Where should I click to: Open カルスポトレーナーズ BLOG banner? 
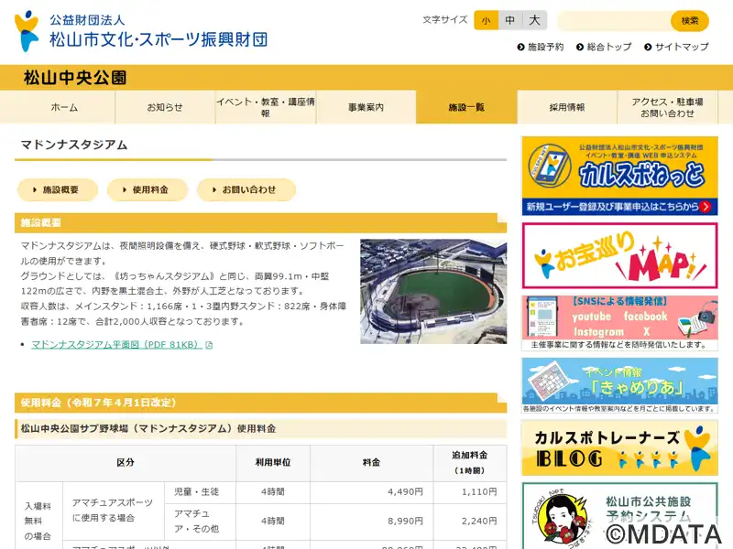(620, 448)
